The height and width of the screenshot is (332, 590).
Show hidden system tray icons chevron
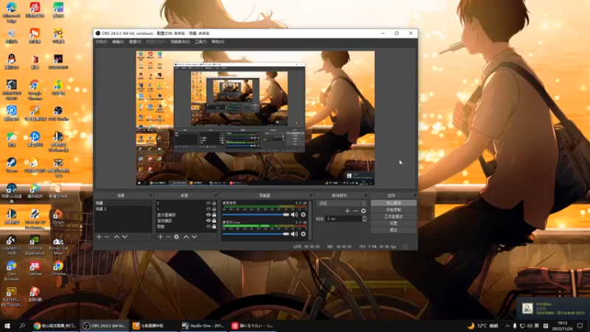tap(507, 325)
